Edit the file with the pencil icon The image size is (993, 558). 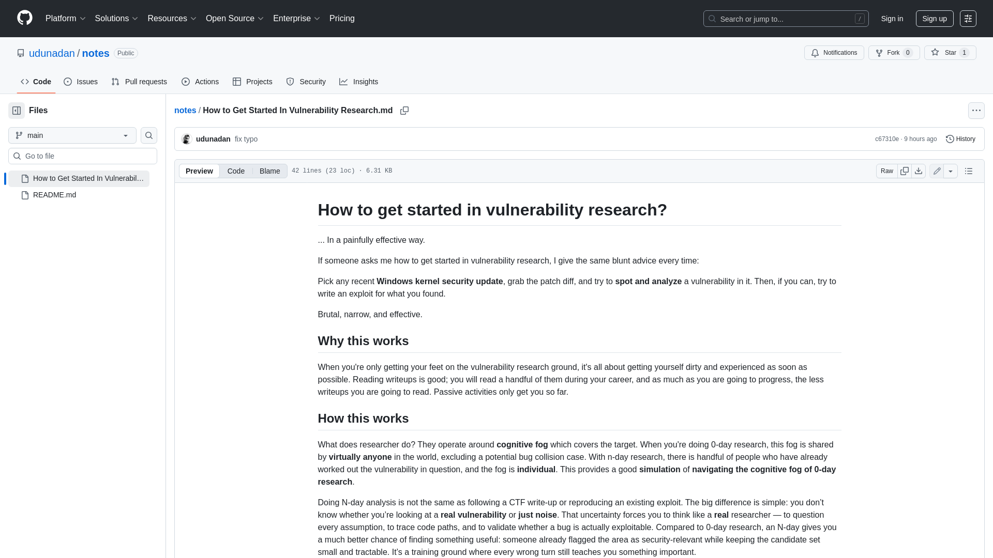pos(936,171)
